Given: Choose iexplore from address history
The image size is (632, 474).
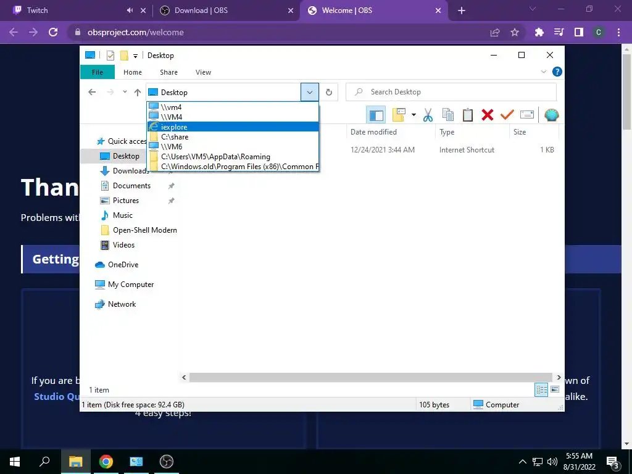Looking at the screenshot, I should (x=233, y=127).
